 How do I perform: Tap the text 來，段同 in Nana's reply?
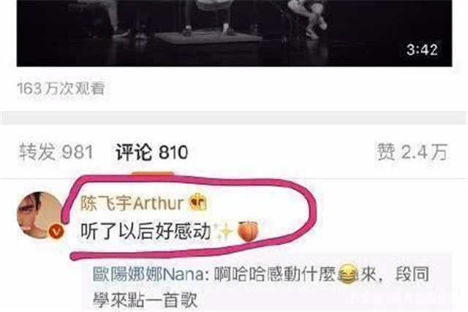tap(395, 274)
